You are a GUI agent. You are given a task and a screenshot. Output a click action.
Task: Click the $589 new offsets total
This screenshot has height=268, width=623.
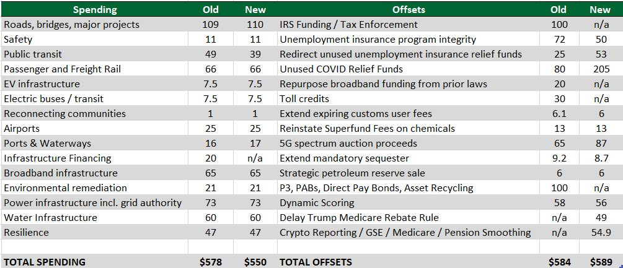click(x=601, y=262)
